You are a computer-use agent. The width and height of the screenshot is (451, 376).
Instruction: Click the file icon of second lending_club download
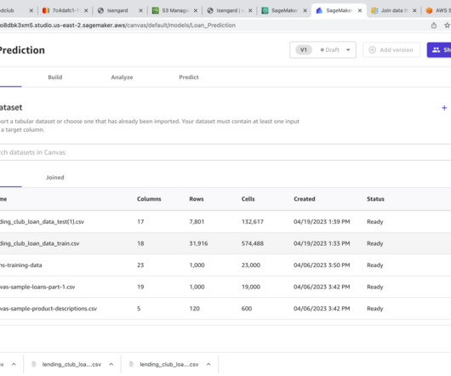[x=131, y=364]
